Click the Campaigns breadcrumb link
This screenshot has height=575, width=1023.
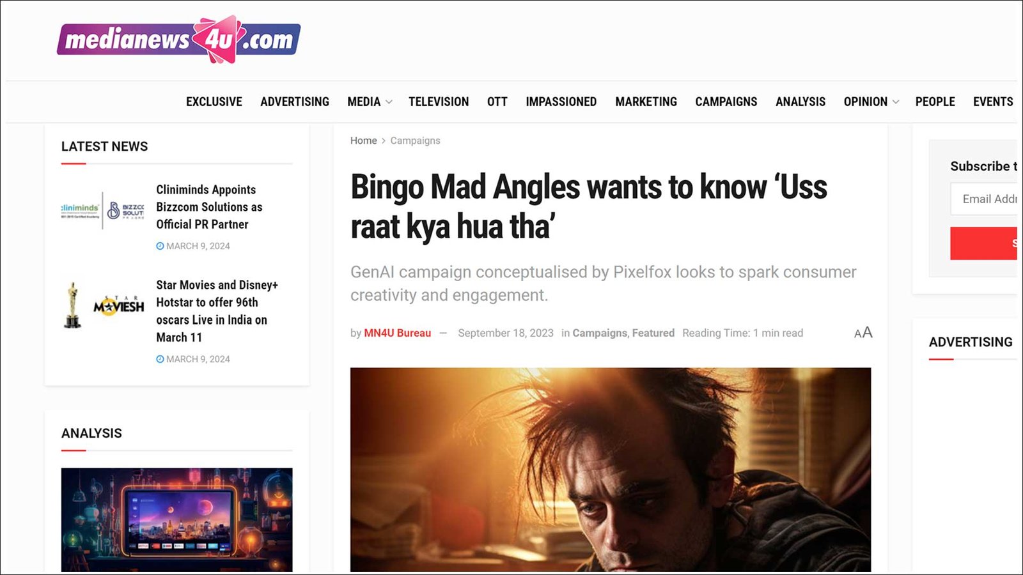click(416, 141)
